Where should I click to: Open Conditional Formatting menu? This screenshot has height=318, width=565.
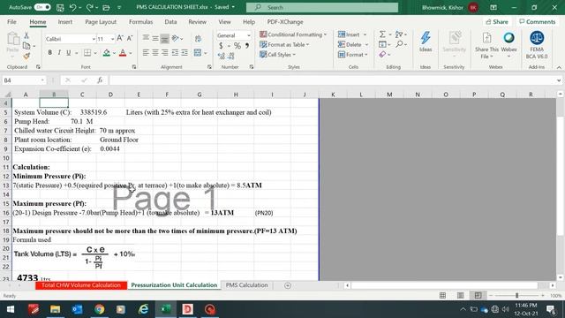tap(293, 34)
